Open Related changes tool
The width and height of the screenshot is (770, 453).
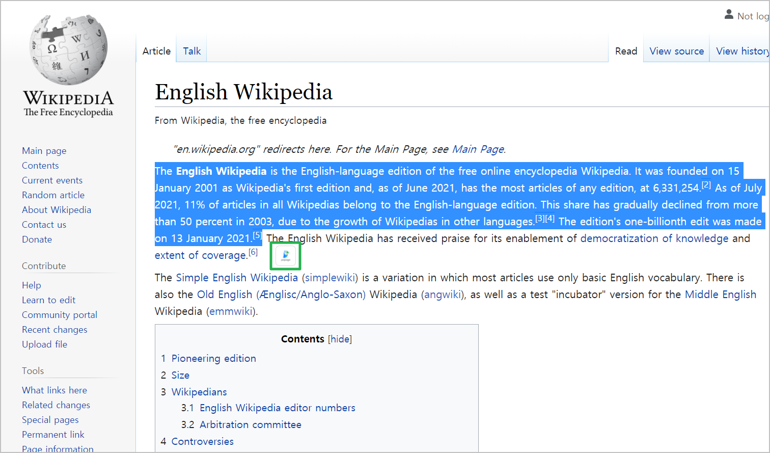coord(56,405)
